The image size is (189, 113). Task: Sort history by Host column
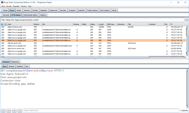coord(20,24)
